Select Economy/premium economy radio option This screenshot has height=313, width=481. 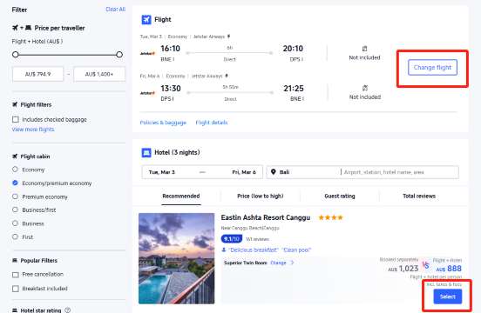[x=15, y=183]
